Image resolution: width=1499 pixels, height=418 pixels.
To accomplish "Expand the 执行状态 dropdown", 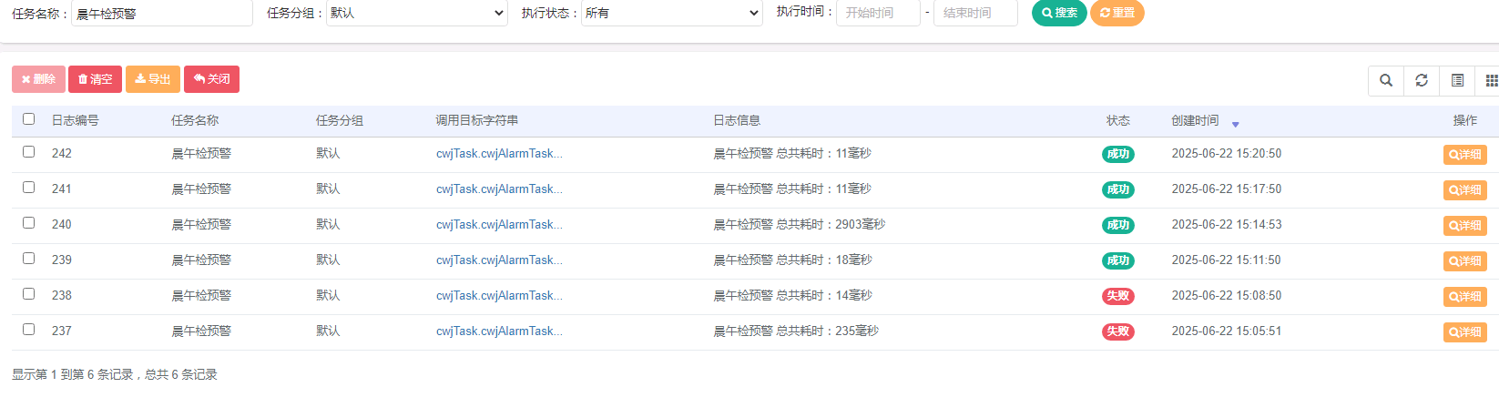I will [x=671, y=13].
